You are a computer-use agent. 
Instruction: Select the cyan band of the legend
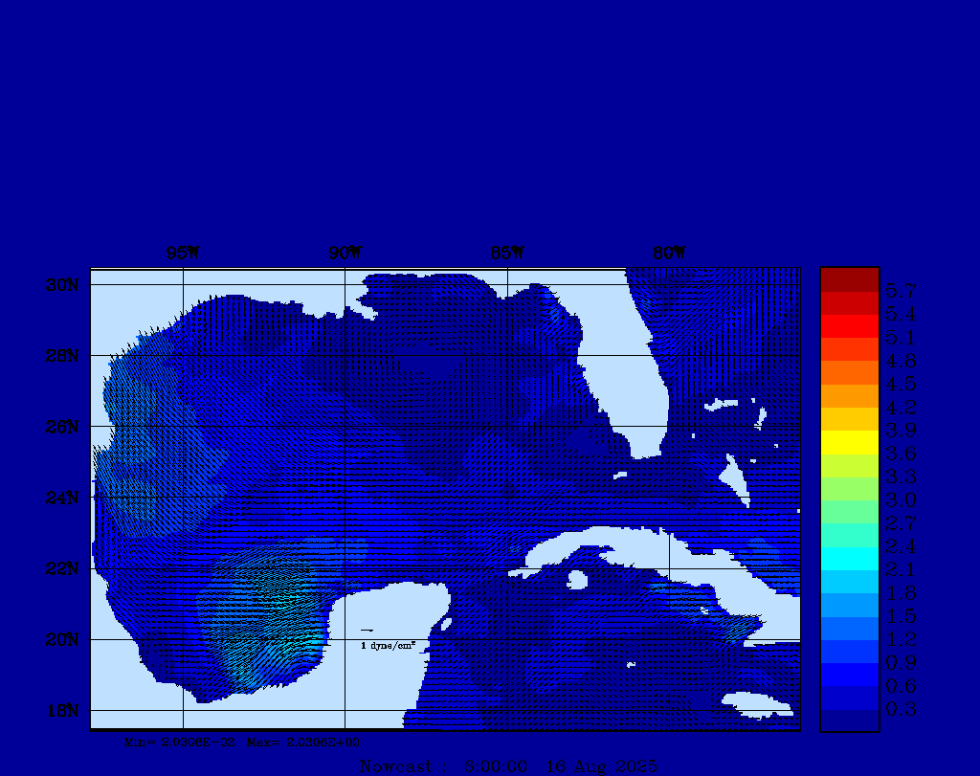point(849,558)
